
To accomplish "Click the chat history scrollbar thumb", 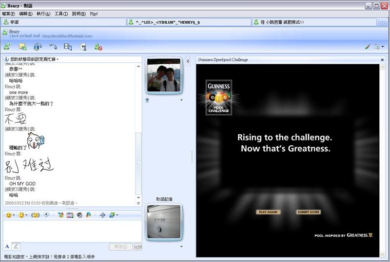I will [138, 164].
